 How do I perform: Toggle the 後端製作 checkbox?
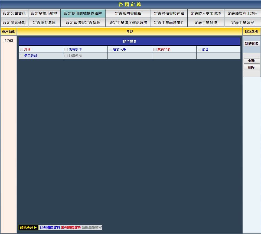click(x=66, y=49)
